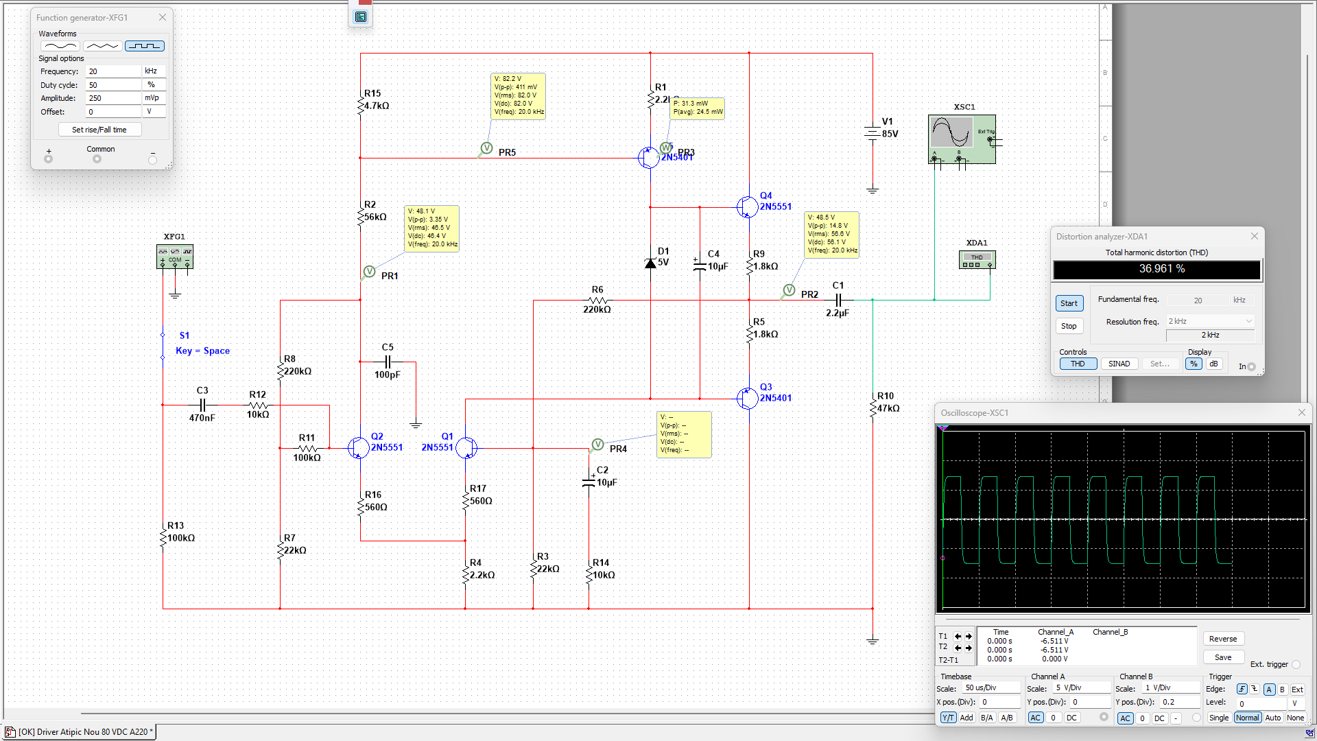The width and height of the screenshot is (1317, 741).
Task: Click the spreadsheet view icon at top
Action: coord(361,17)
